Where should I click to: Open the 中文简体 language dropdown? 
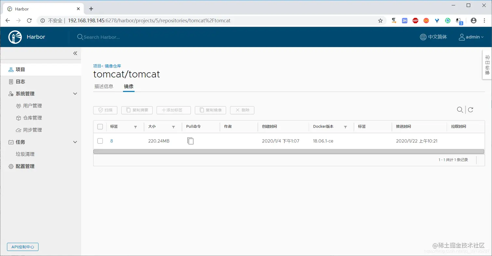pos(433,37)
